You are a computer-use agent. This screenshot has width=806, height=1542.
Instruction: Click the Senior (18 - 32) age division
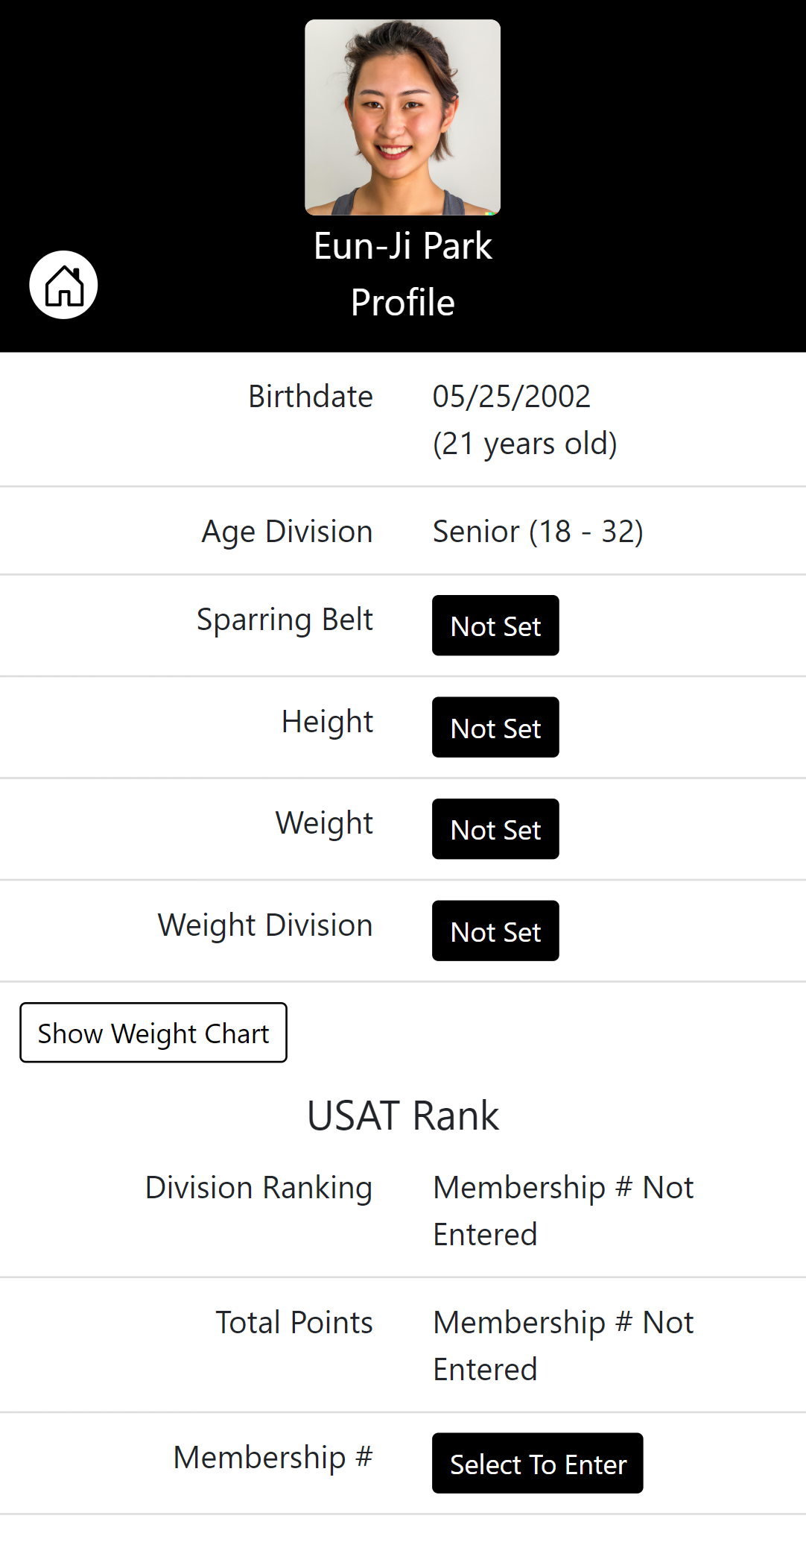[538, 532]
